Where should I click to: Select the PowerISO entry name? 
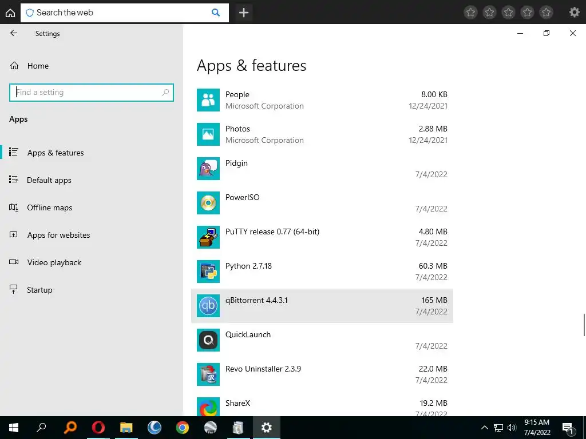pyautogui.click(x=242, y=197)
